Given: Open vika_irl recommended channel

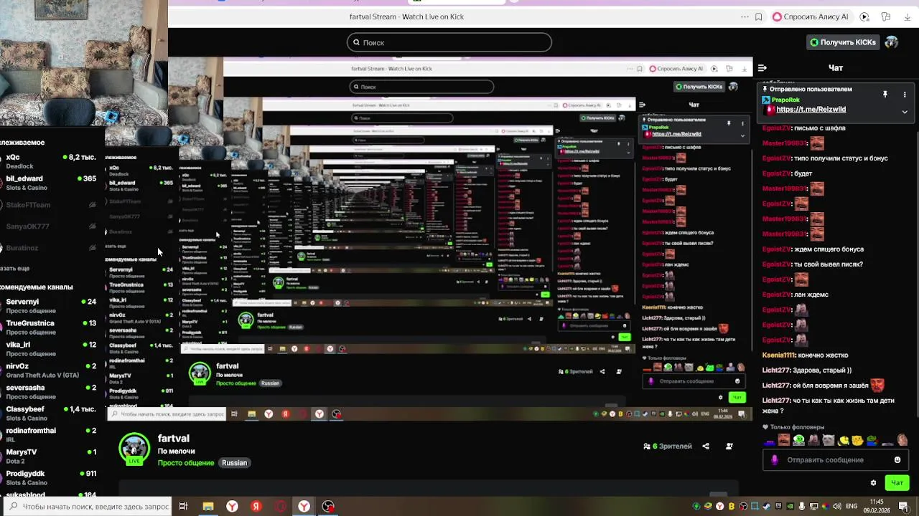Looking at the screenshot, I should (x=49, y=349).
